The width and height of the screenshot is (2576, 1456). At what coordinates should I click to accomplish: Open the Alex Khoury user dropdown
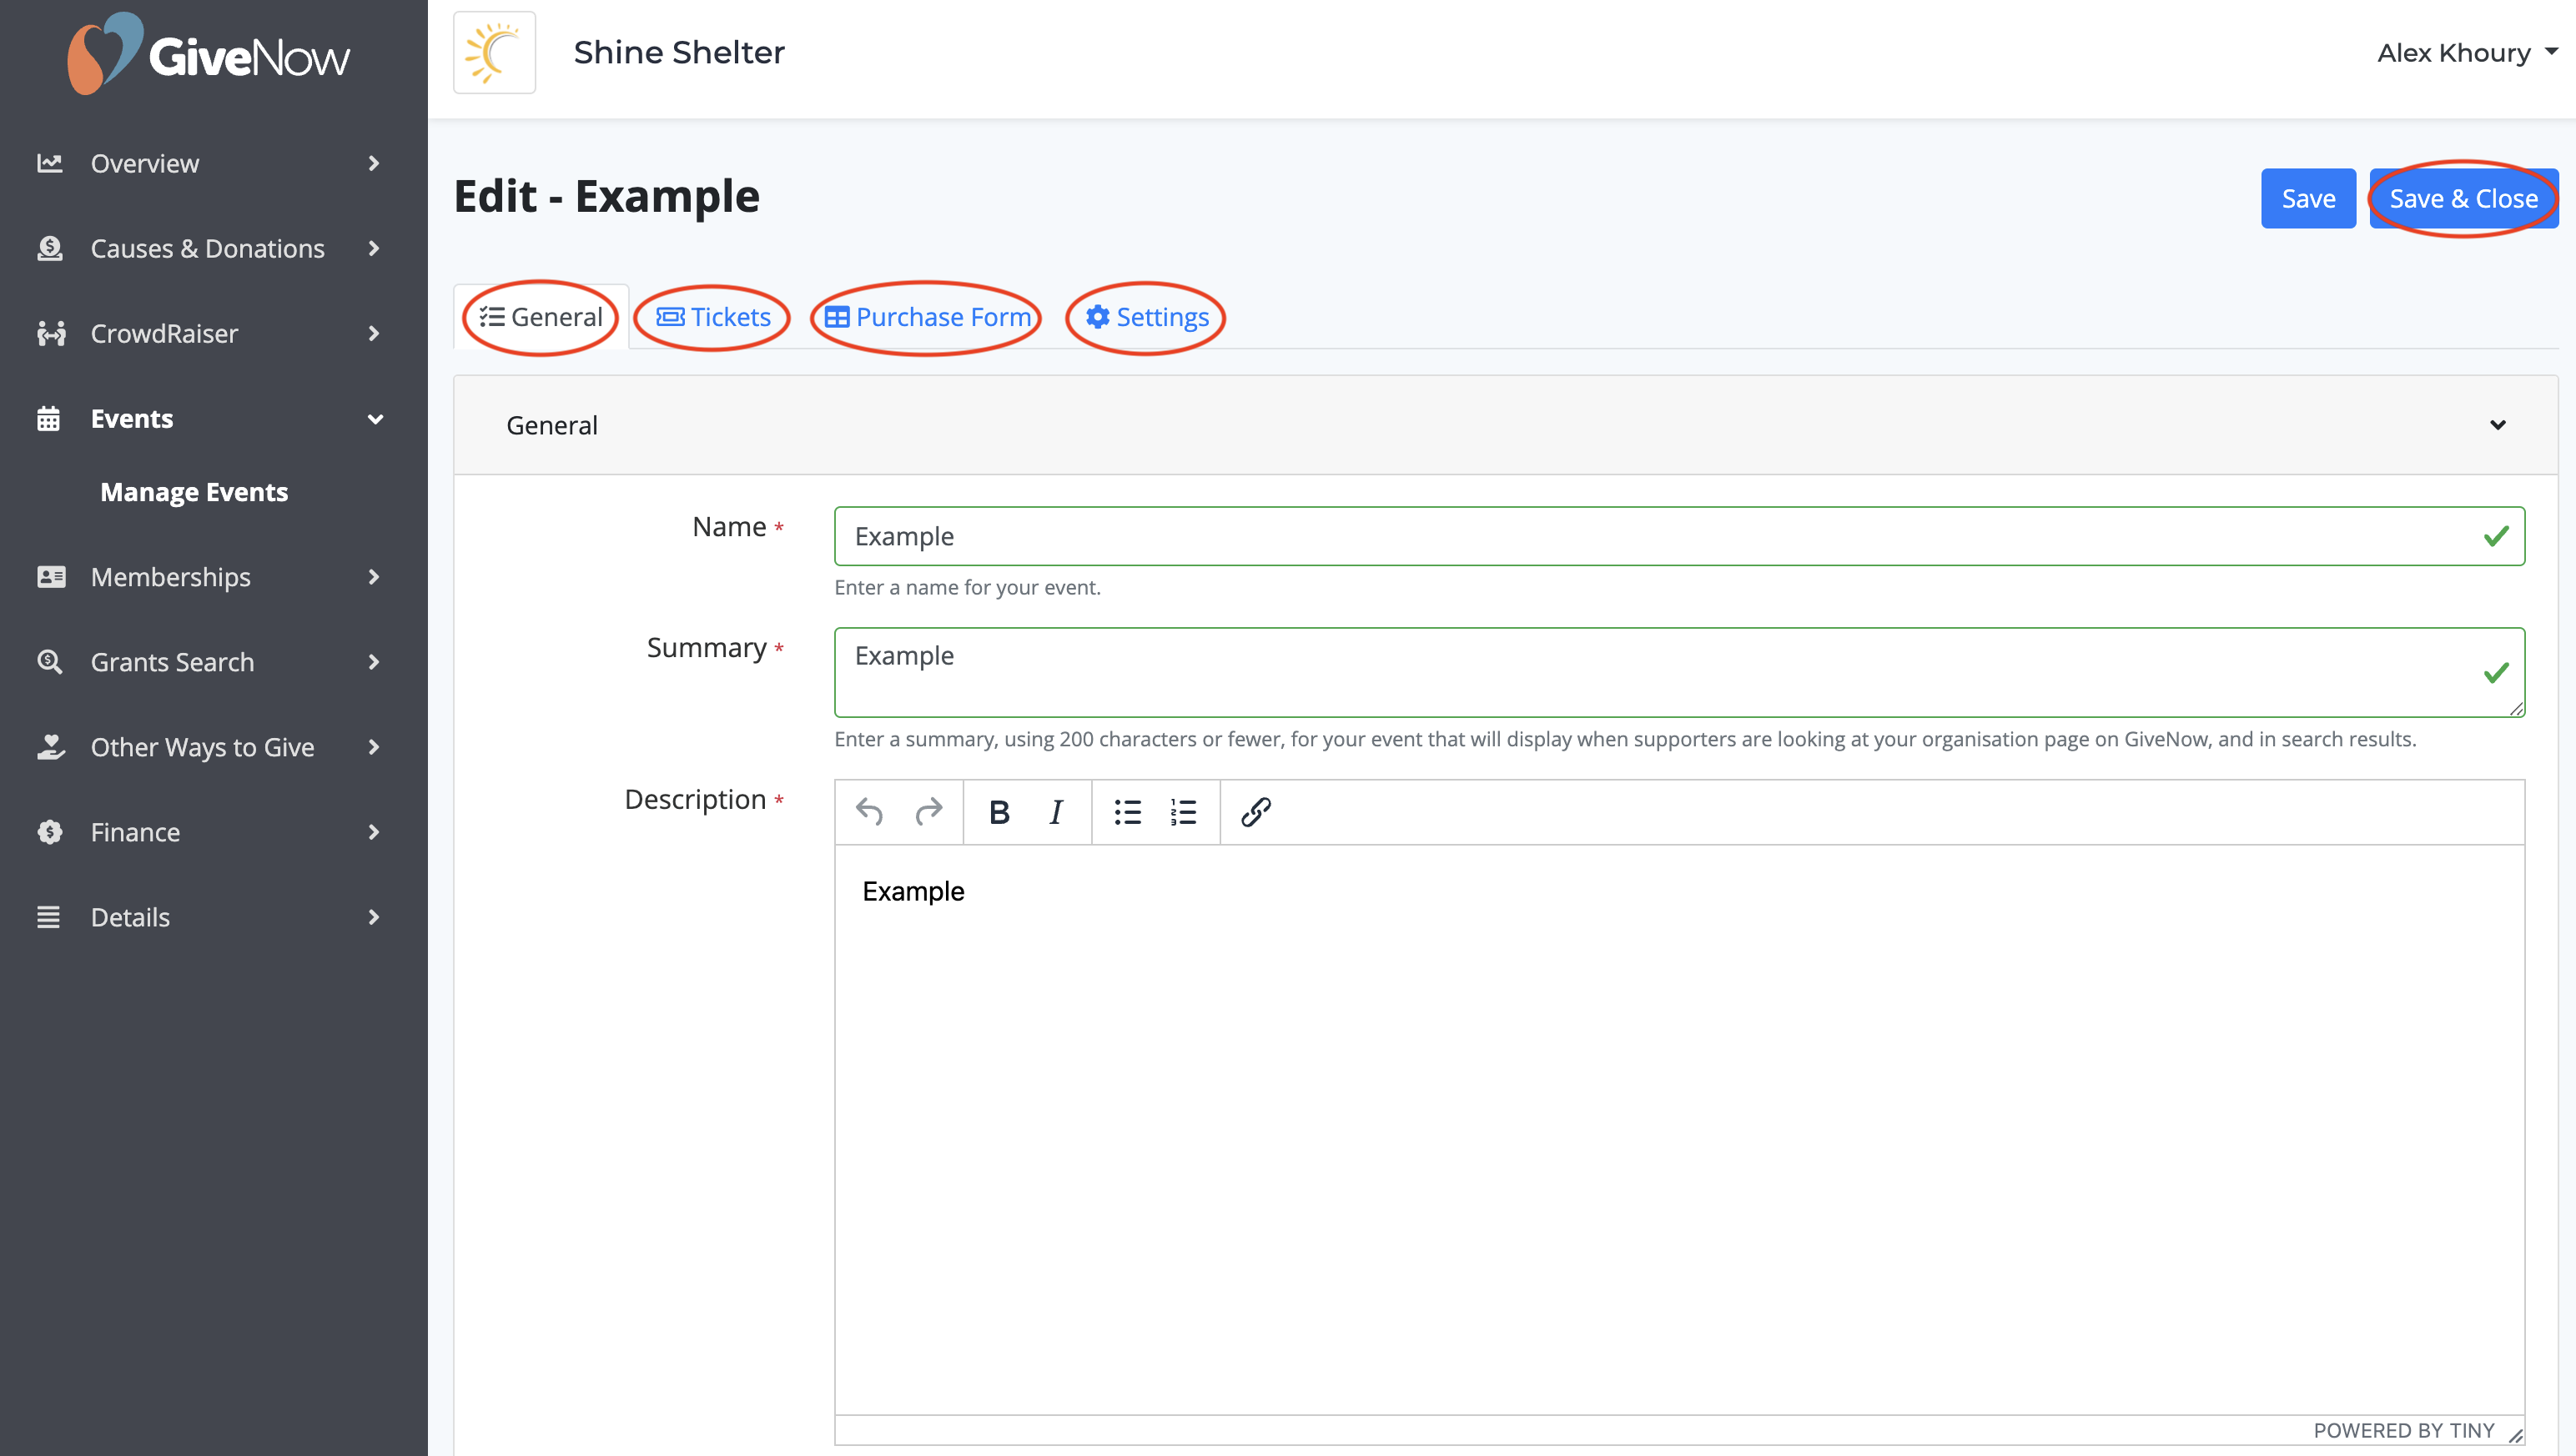(2466, 53)
